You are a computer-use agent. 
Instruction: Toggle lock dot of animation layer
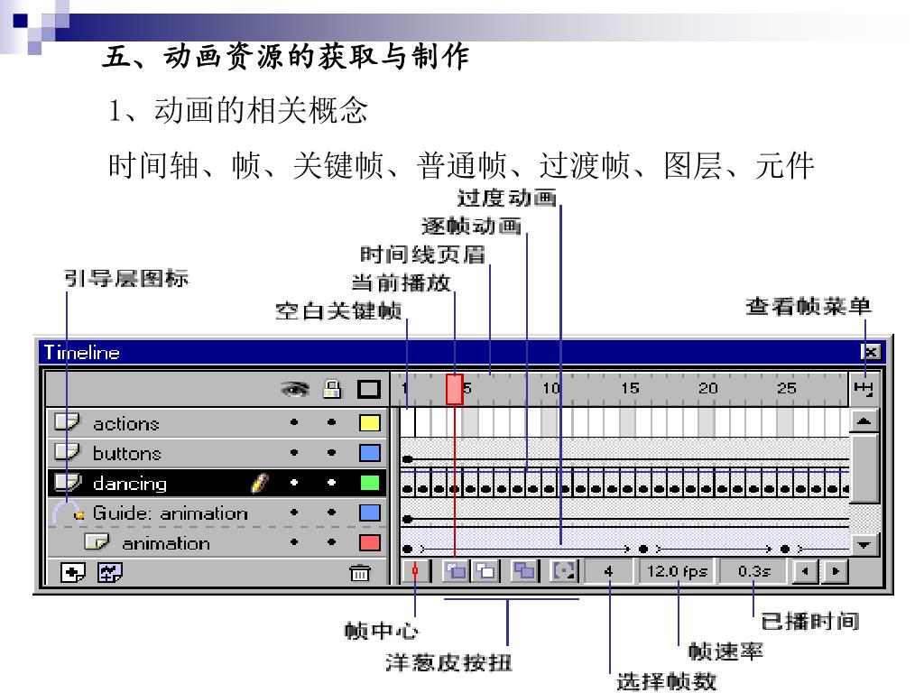tap(332, 542)
